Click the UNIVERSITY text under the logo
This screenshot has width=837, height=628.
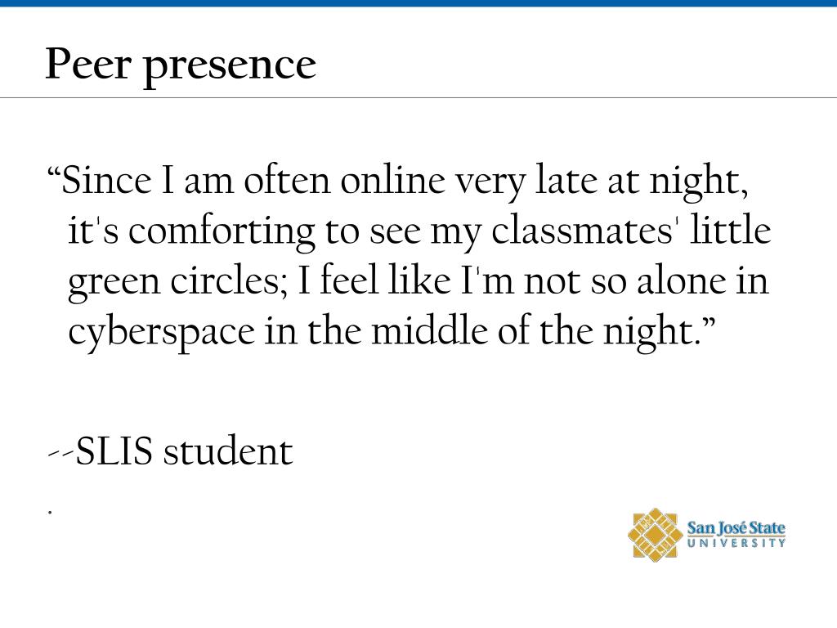pos(736,543)
